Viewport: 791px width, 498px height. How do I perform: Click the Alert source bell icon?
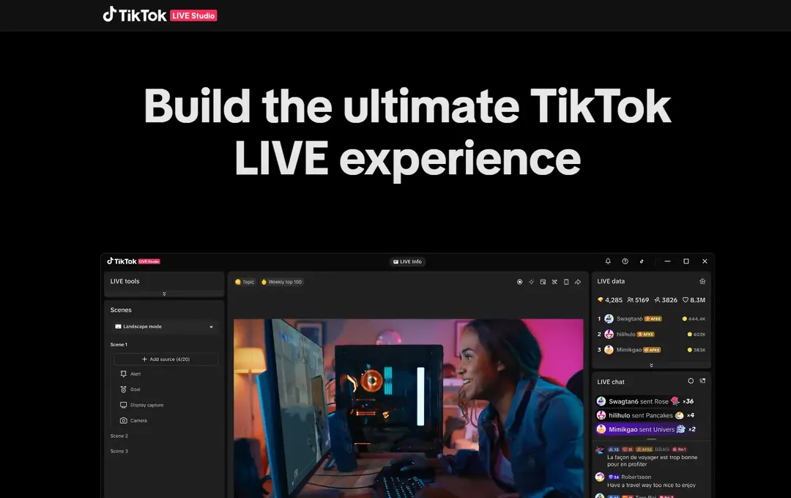(124, 374)
